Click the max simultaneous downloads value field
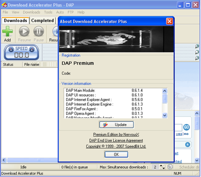 (155, 167)
